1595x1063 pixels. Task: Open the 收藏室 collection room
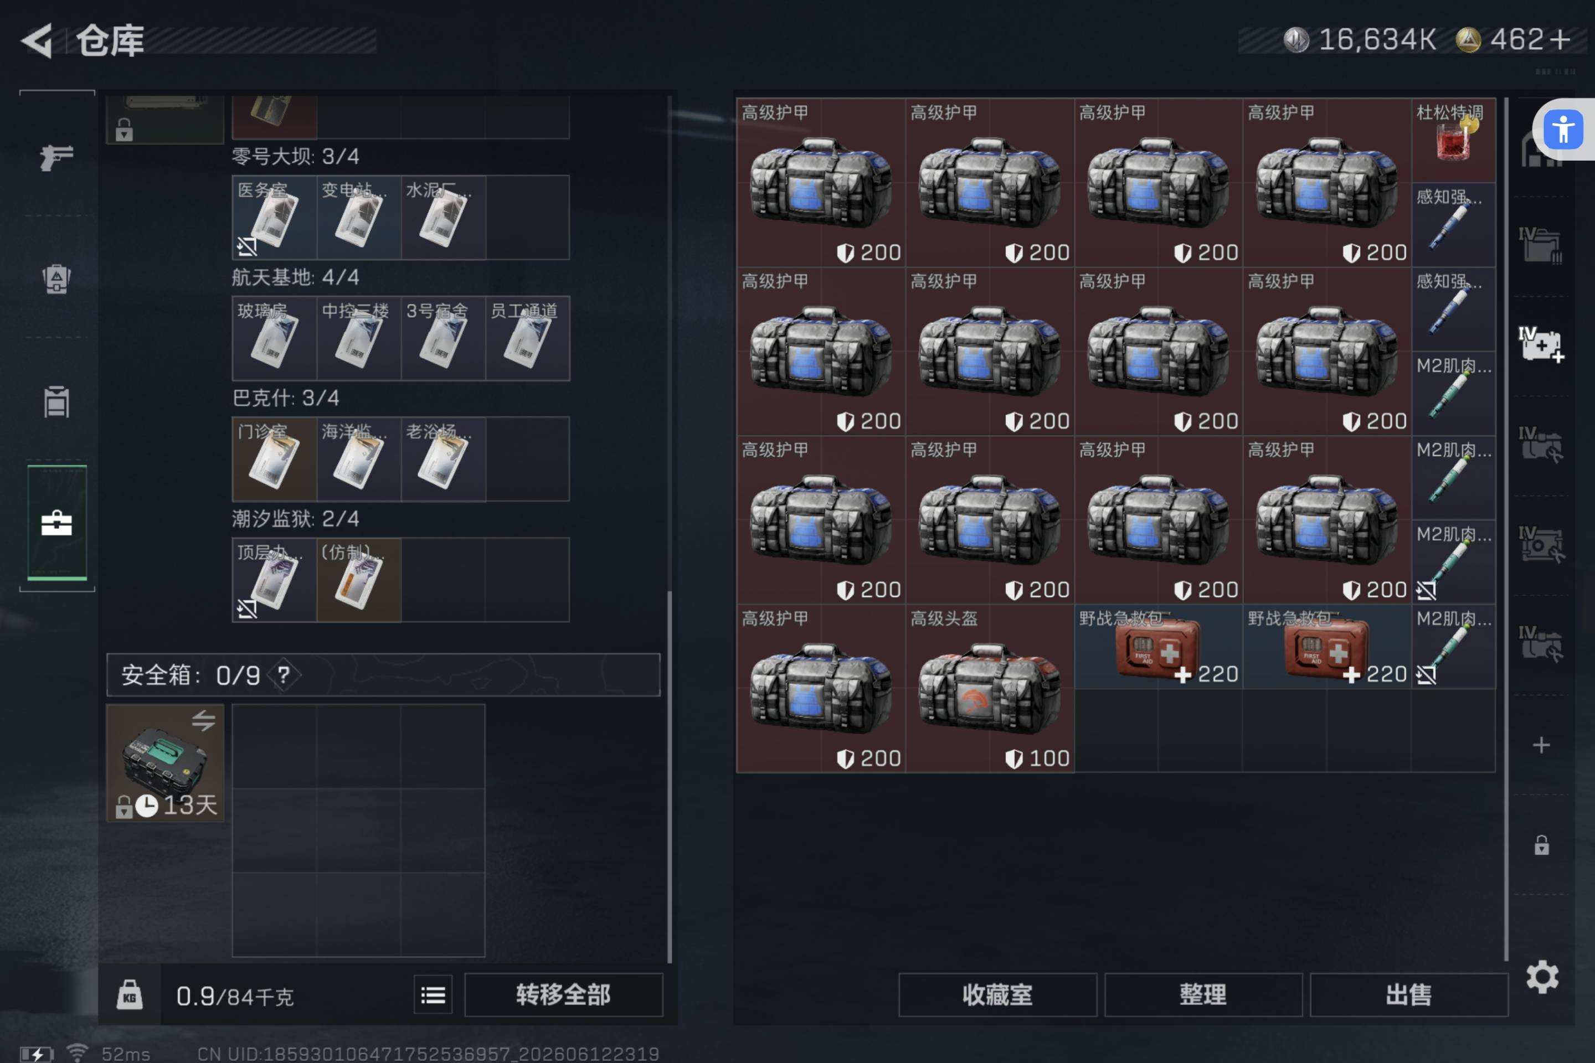click(x=997, y=994)
